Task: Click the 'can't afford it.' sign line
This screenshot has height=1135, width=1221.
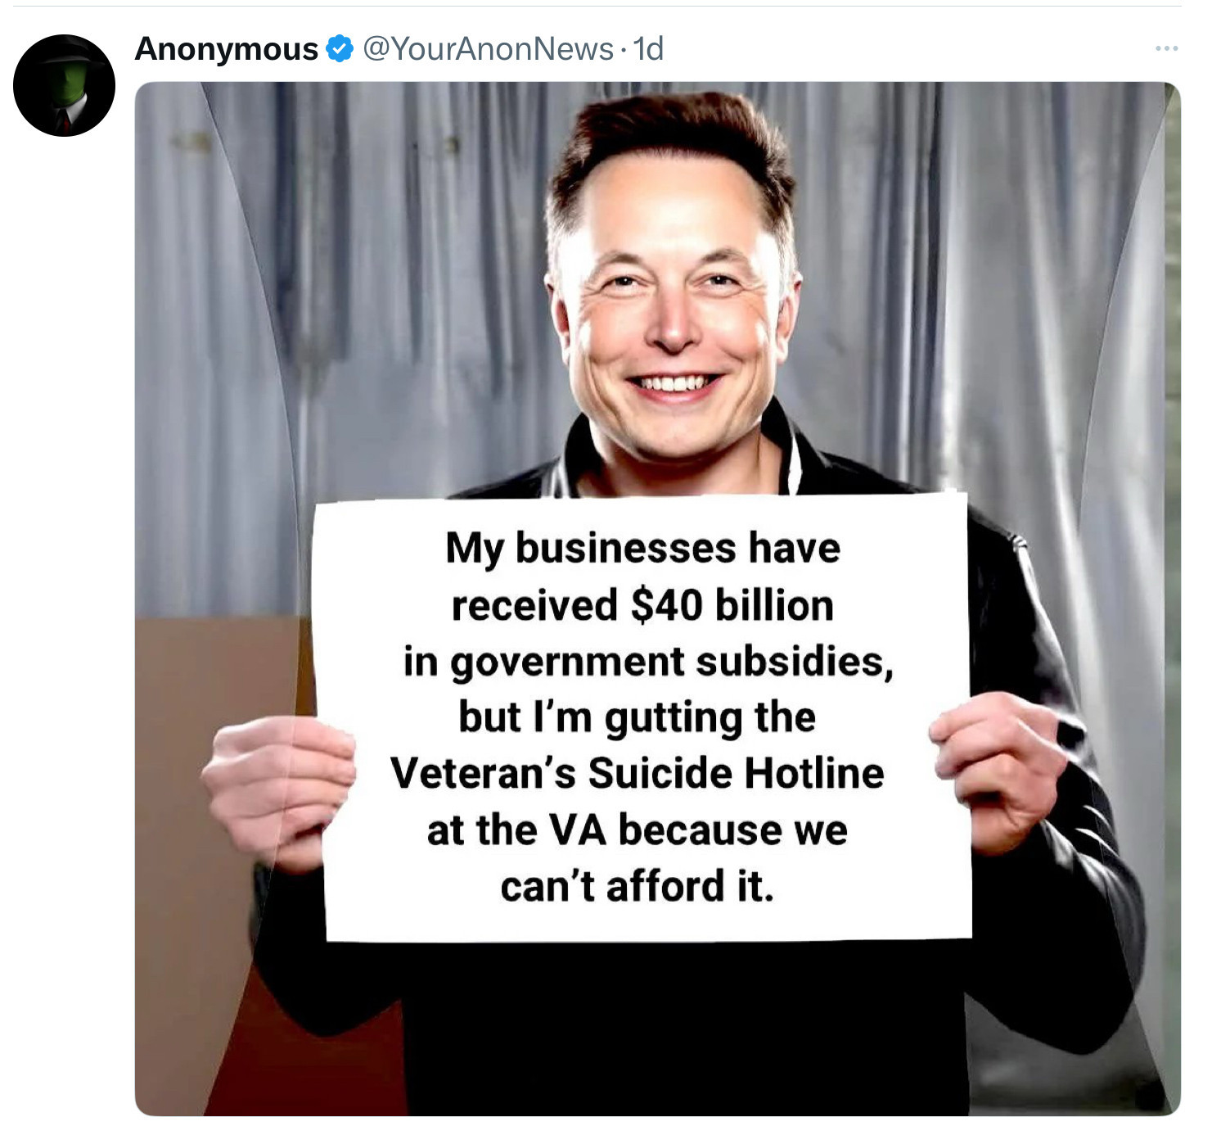Action: click(x=638, y=886)
